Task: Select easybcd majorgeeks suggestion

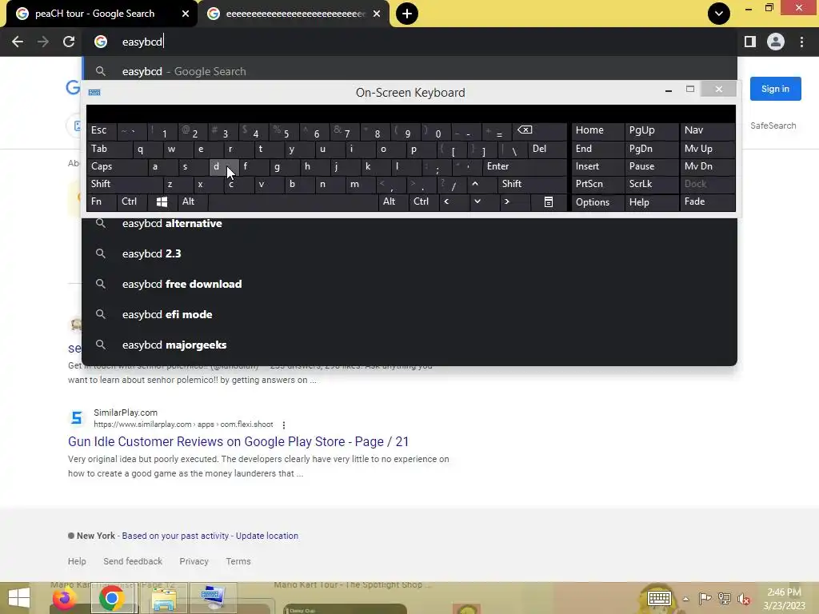Action: [x=409, y=345]
